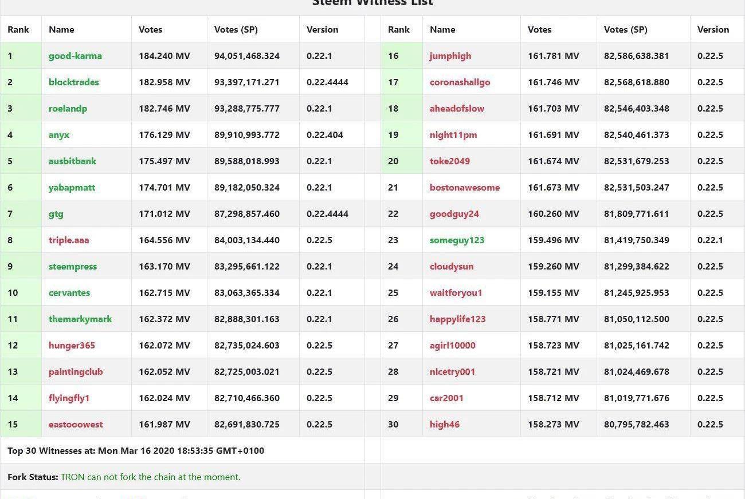Viewport: 745px width, 499px height.
Task: Click votes value 162.372 MV
Action: (164, 319)
